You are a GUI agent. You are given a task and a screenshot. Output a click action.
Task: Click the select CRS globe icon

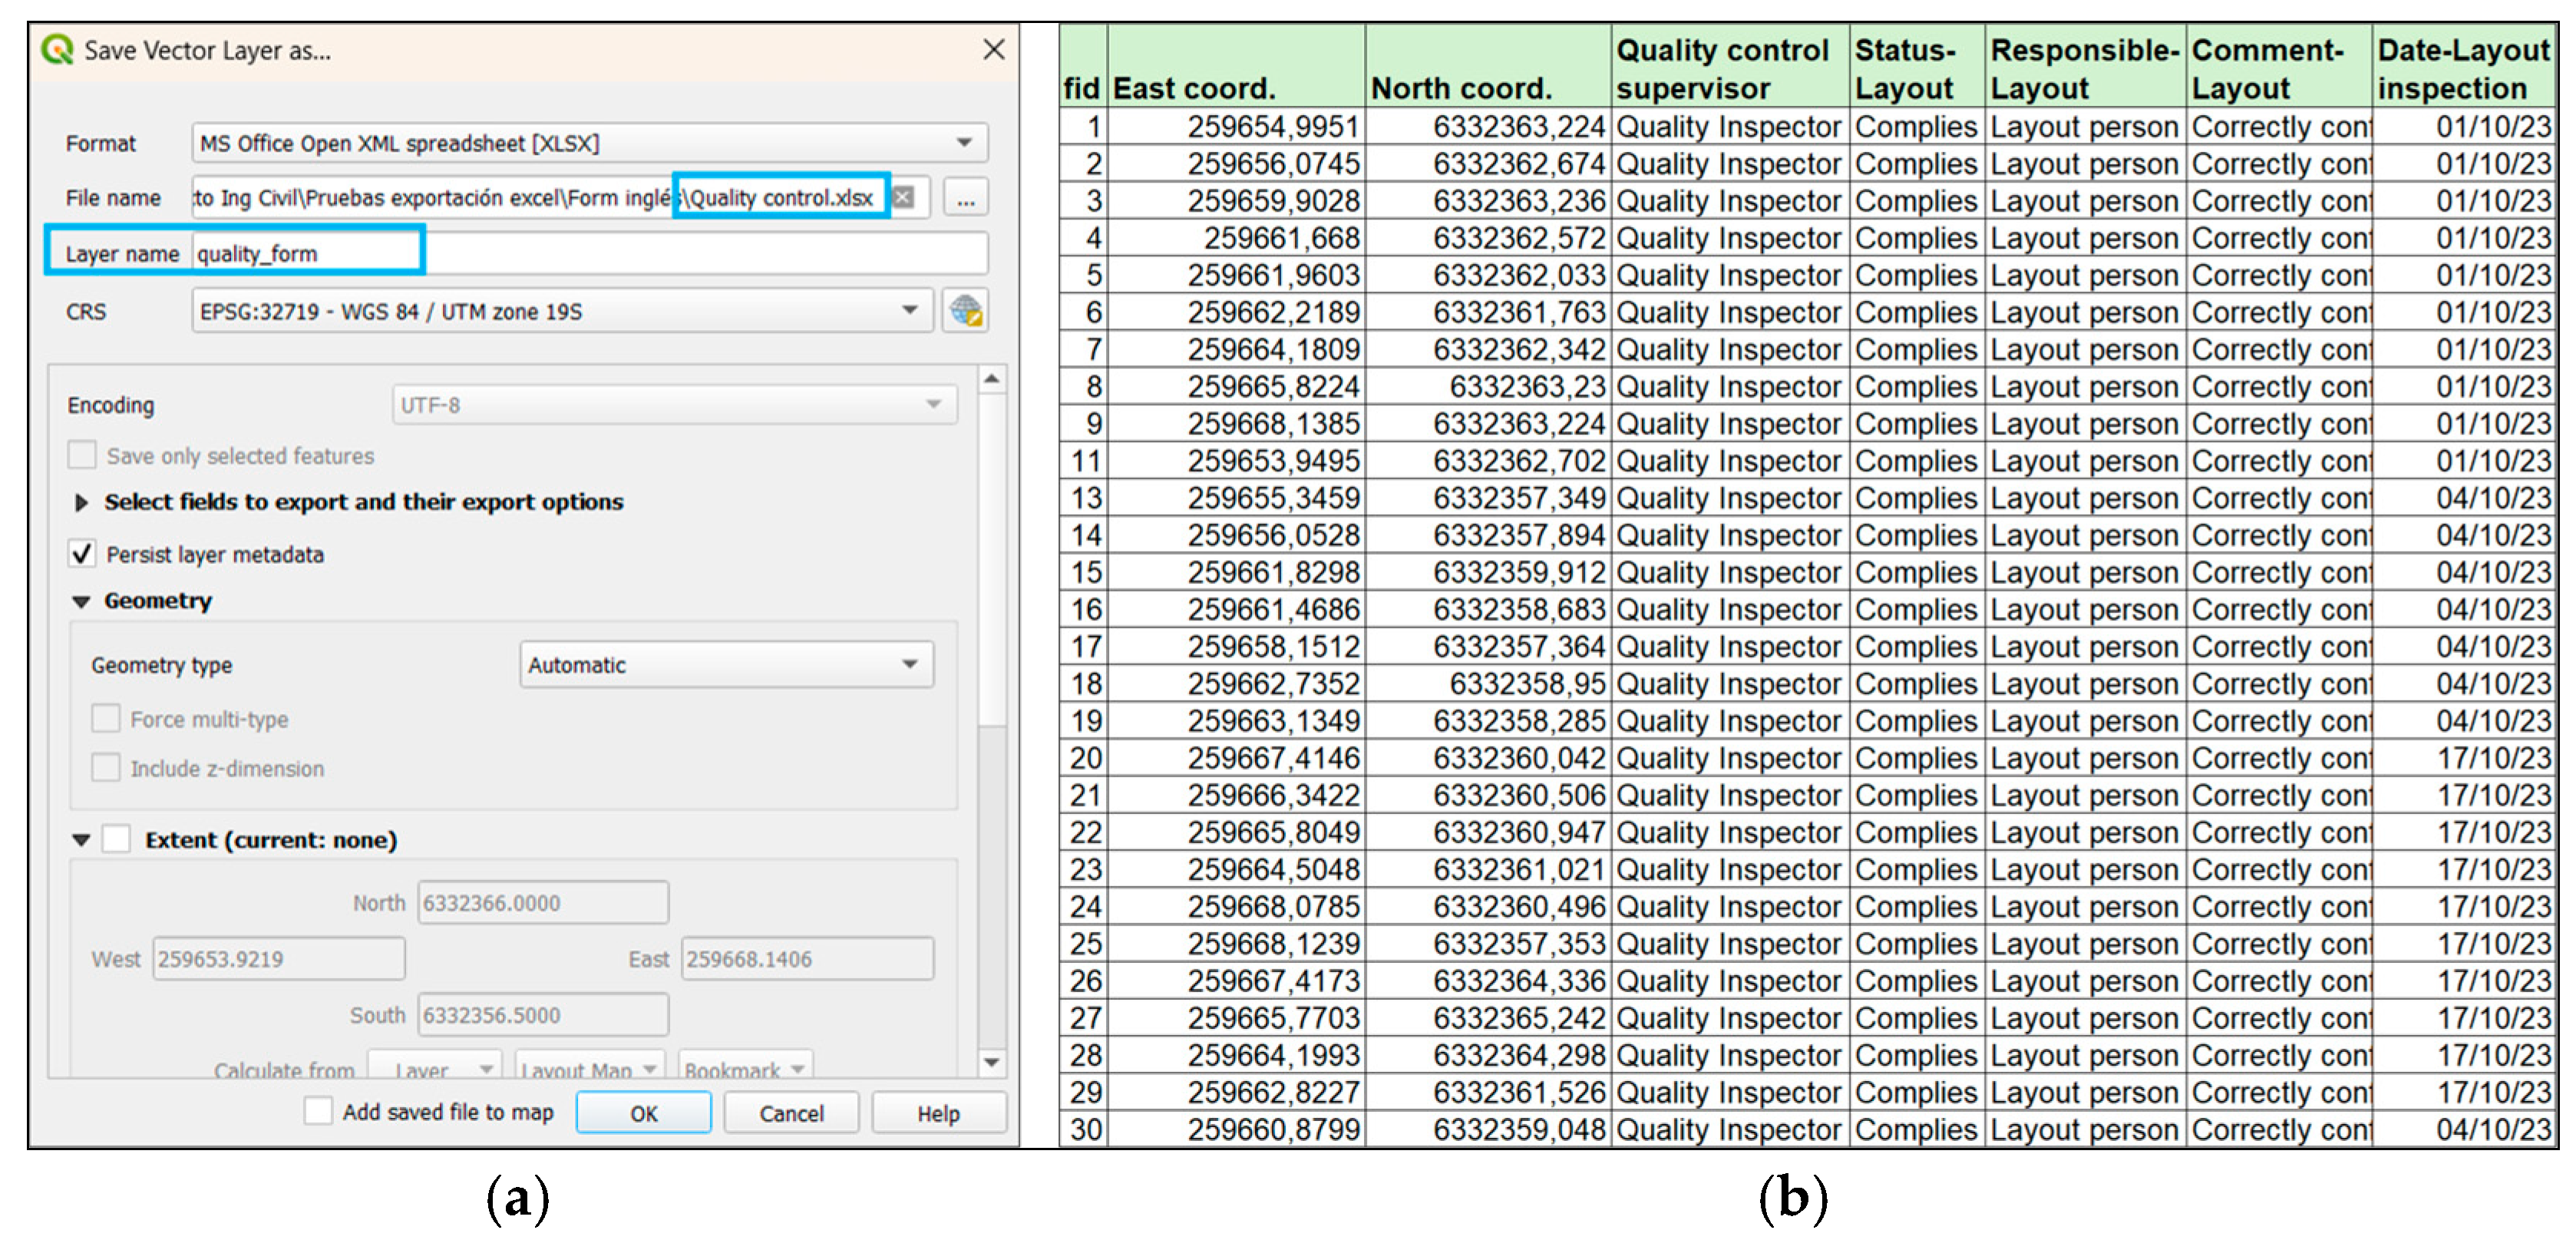pyautogui.click(x=965, y=311)
